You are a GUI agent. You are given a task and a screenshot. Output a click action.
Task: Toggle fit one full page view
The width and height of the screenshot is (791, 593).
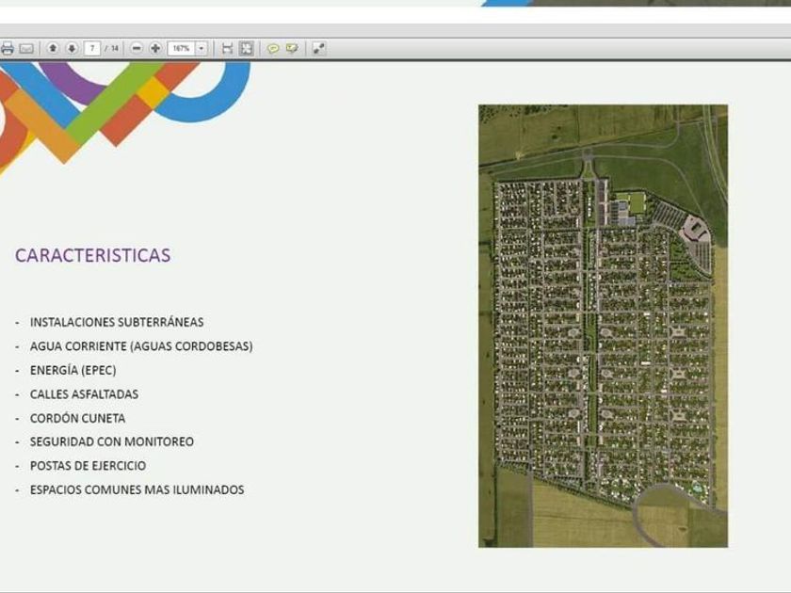(x=246, y=48)
